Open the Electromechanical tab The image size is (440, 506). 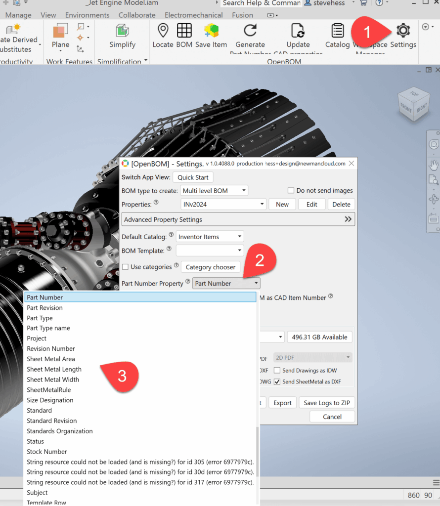[194, 15]
